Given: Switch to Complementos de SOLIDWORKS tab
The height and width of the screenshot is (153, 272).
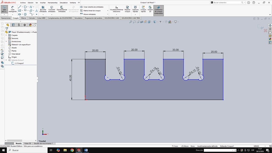Looking at the screenshot, I should point(60,18).
